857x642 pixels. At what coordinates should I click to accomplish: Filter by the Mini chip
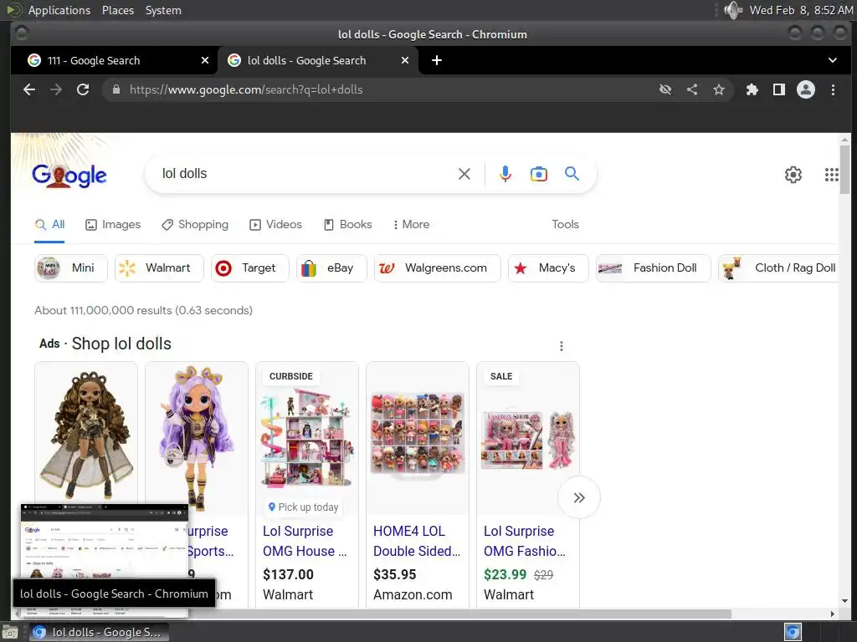tap(71, 268)
